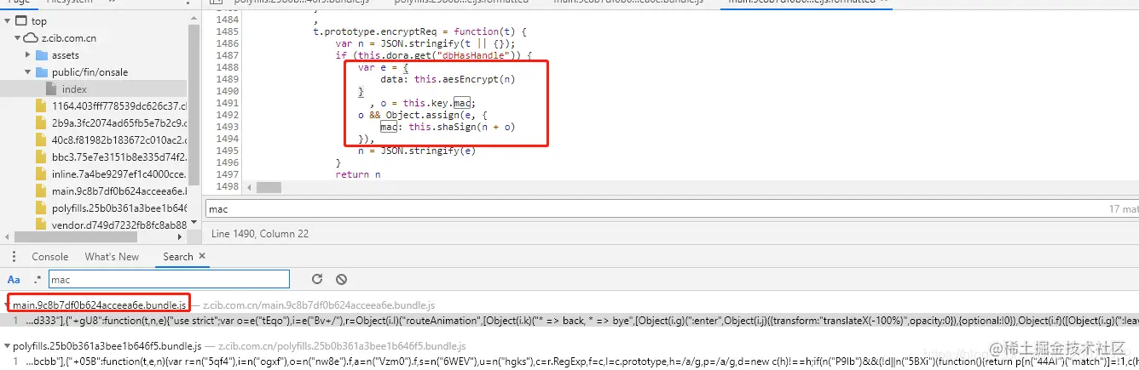Screen dimensions: 1139x370
Task: Click the encryptReq function name in code
Action: [x=408, y=31]
